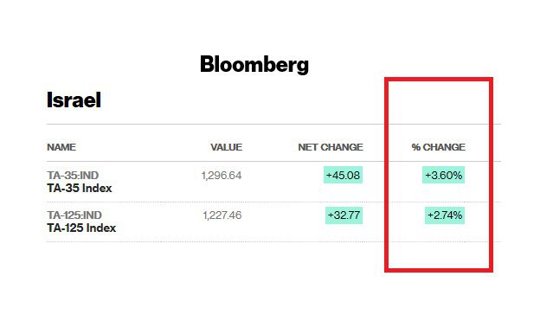Open the TA-125 Index name link

click(x=81, y=228)
